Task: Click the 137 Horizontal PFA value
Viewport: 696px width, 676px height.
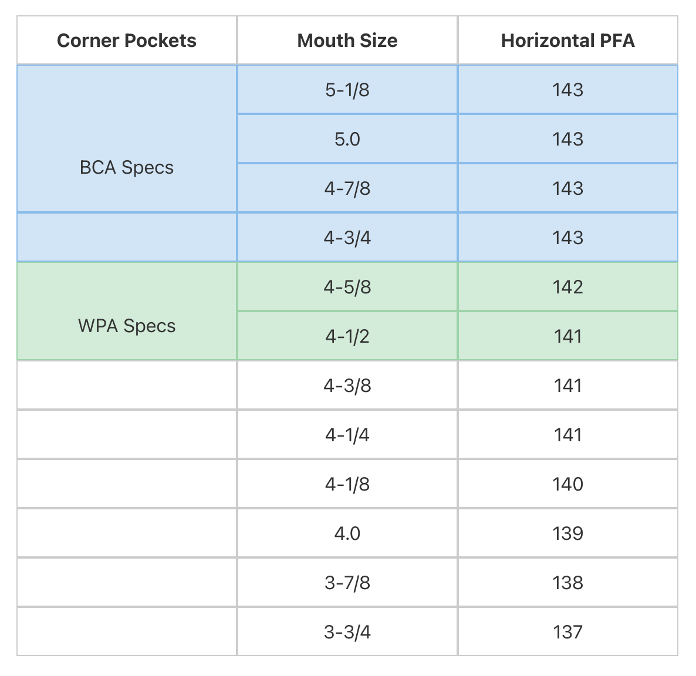Action: [x=567, y=632]
